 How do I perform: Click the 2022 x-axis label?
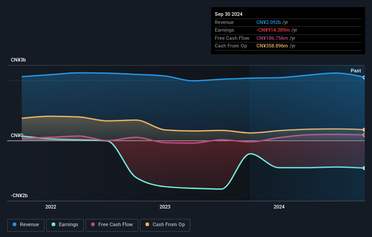coord(51,207)
